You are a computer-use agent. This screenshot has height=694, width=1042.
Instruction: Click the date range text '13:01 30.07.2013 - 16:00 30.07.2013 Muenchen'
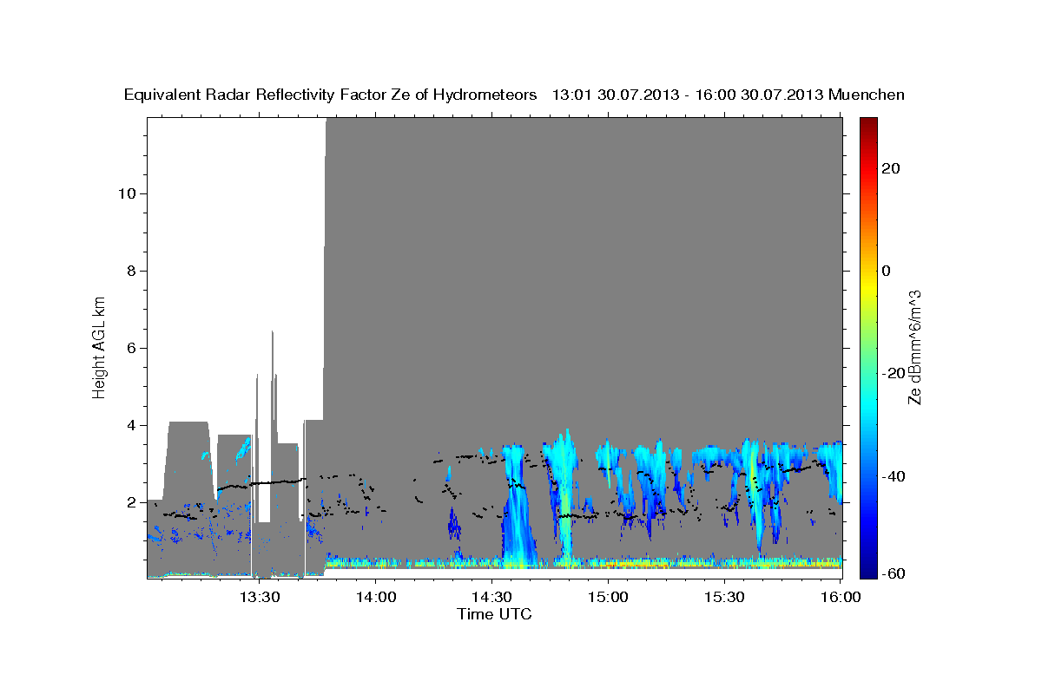[x=729, y=95]
